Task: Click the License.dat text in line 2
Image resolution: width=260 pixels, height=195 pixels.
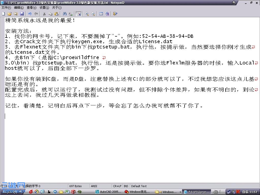Action: (156, 41)
